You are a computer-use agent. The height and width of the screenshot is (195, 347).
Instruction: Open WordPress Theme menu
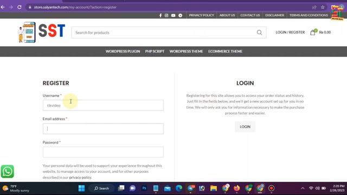186,51
